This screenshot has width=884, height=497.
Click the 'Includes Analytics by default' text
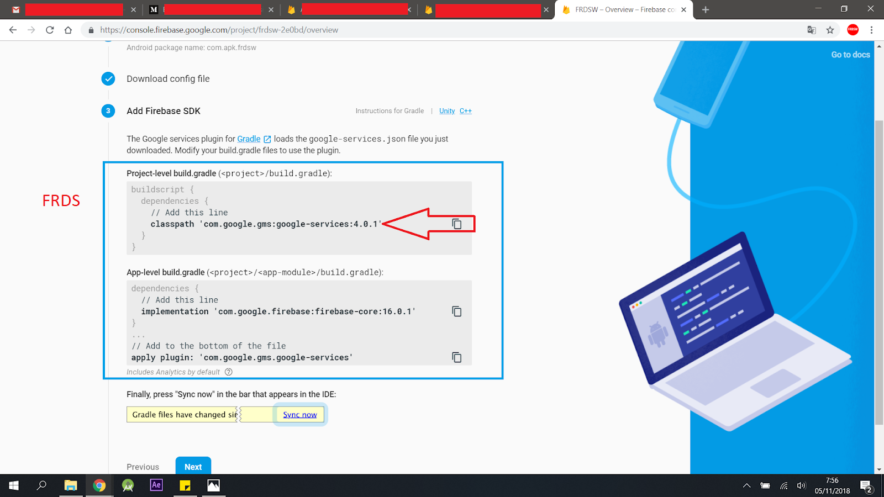(173, 372)
